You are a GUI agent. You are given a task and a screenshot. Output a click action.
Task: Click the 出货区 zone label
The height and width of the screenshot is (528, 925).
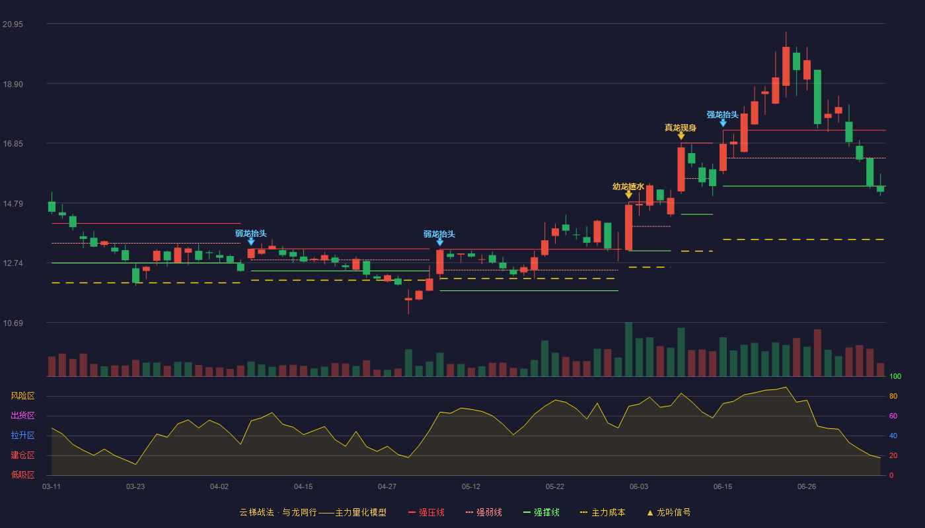pos(22,416)
